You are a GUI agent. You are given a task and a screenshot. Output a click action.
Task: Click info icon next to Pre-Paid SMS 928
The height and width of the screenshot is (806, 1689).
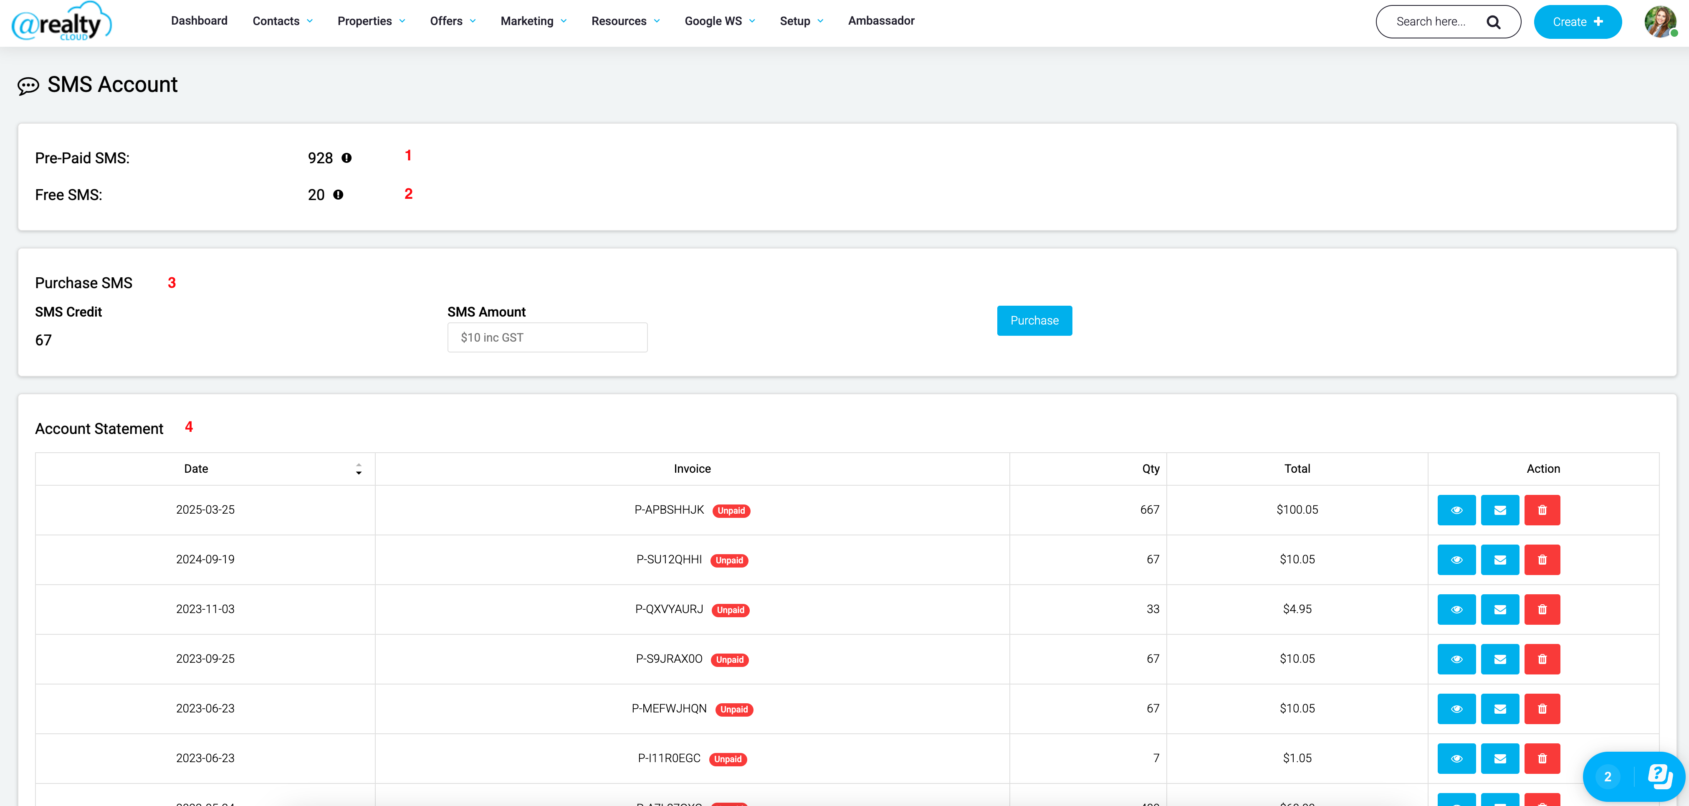pos(346,158)
